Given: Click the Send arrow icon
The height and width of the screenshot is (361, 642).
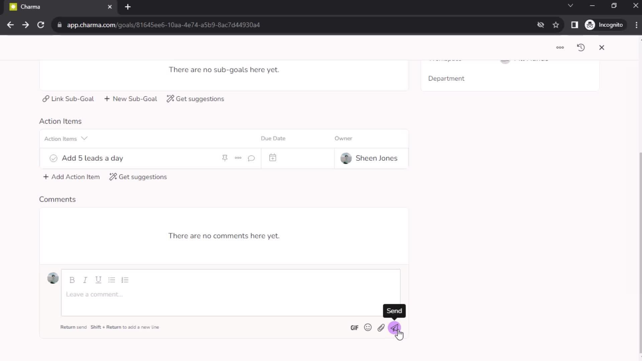Looking at the screenshot, I should (394, 327).
